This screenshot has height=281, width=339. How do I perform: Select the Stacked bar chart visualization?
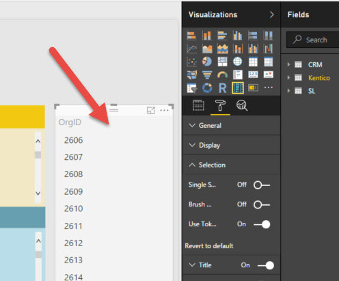(x=191, y=36)
